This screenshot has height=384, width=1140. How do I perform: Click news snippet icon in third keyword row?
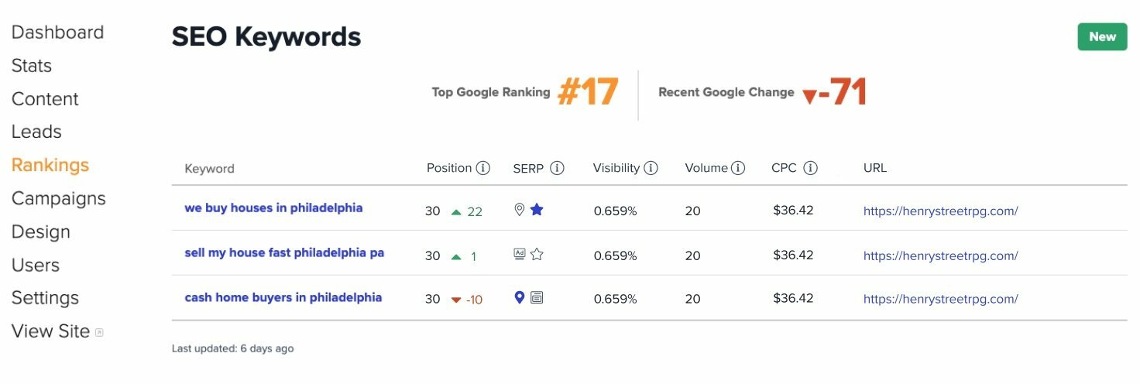pos(537,297)
